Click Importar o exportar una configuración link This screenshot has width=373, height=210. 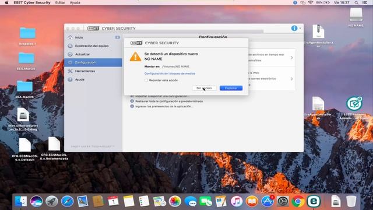(163, 96)
